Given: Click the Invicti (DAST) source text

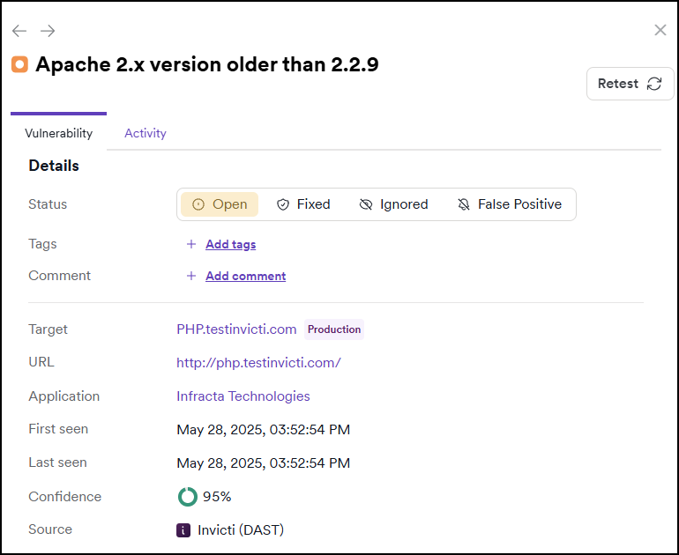Looking at the screenshot, I should pos(241,530).
